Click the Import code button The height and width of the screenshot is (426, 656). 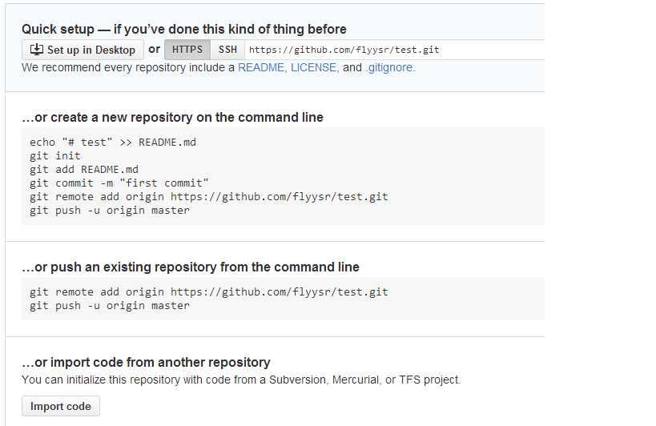coord(61,406)
